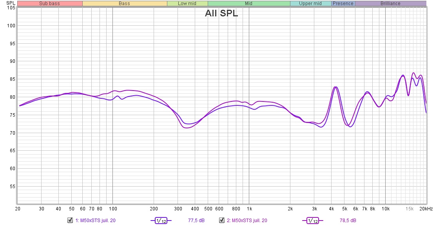Click the 105 dB value on SPL axis
This screenshot has height=226, width=435.
coord(11,8)
